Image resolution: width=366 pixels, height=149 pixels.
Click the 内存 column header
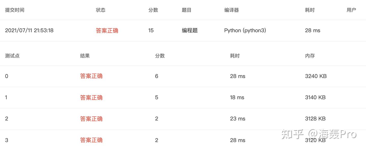tap(310, 56)
